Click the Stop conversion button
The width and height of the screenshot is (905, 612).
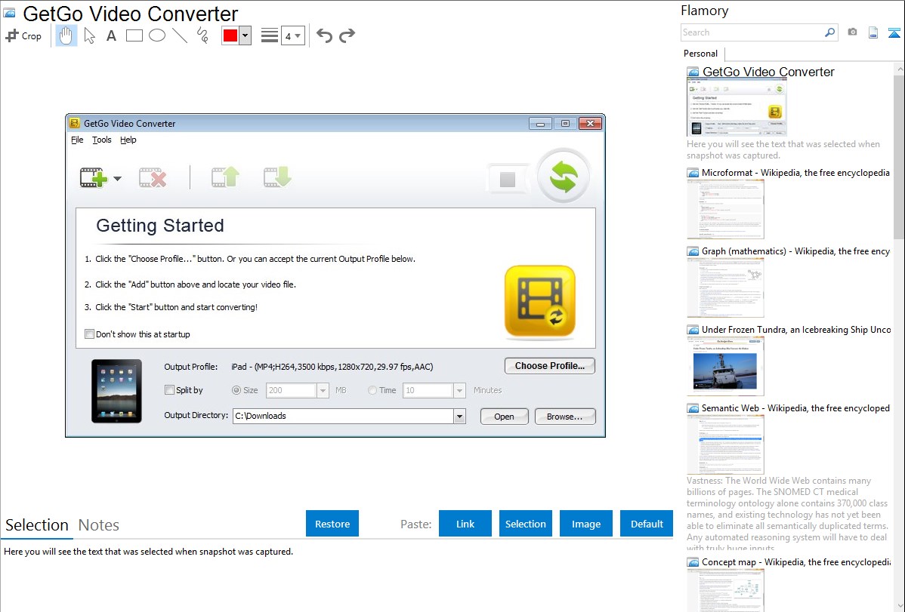508,180
